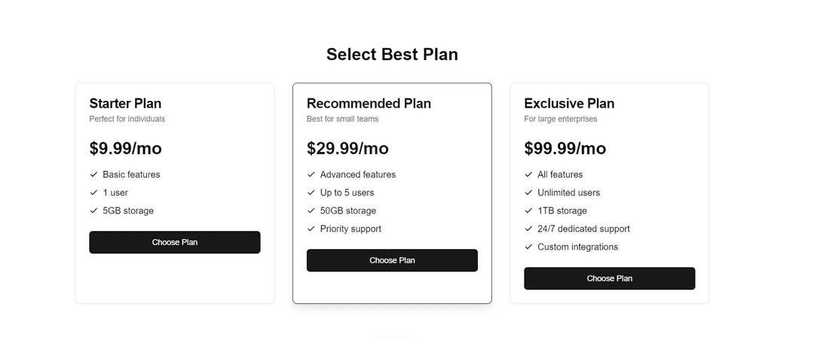
Task: Click checkmark icon next to Advanced features
Action: 311,175
